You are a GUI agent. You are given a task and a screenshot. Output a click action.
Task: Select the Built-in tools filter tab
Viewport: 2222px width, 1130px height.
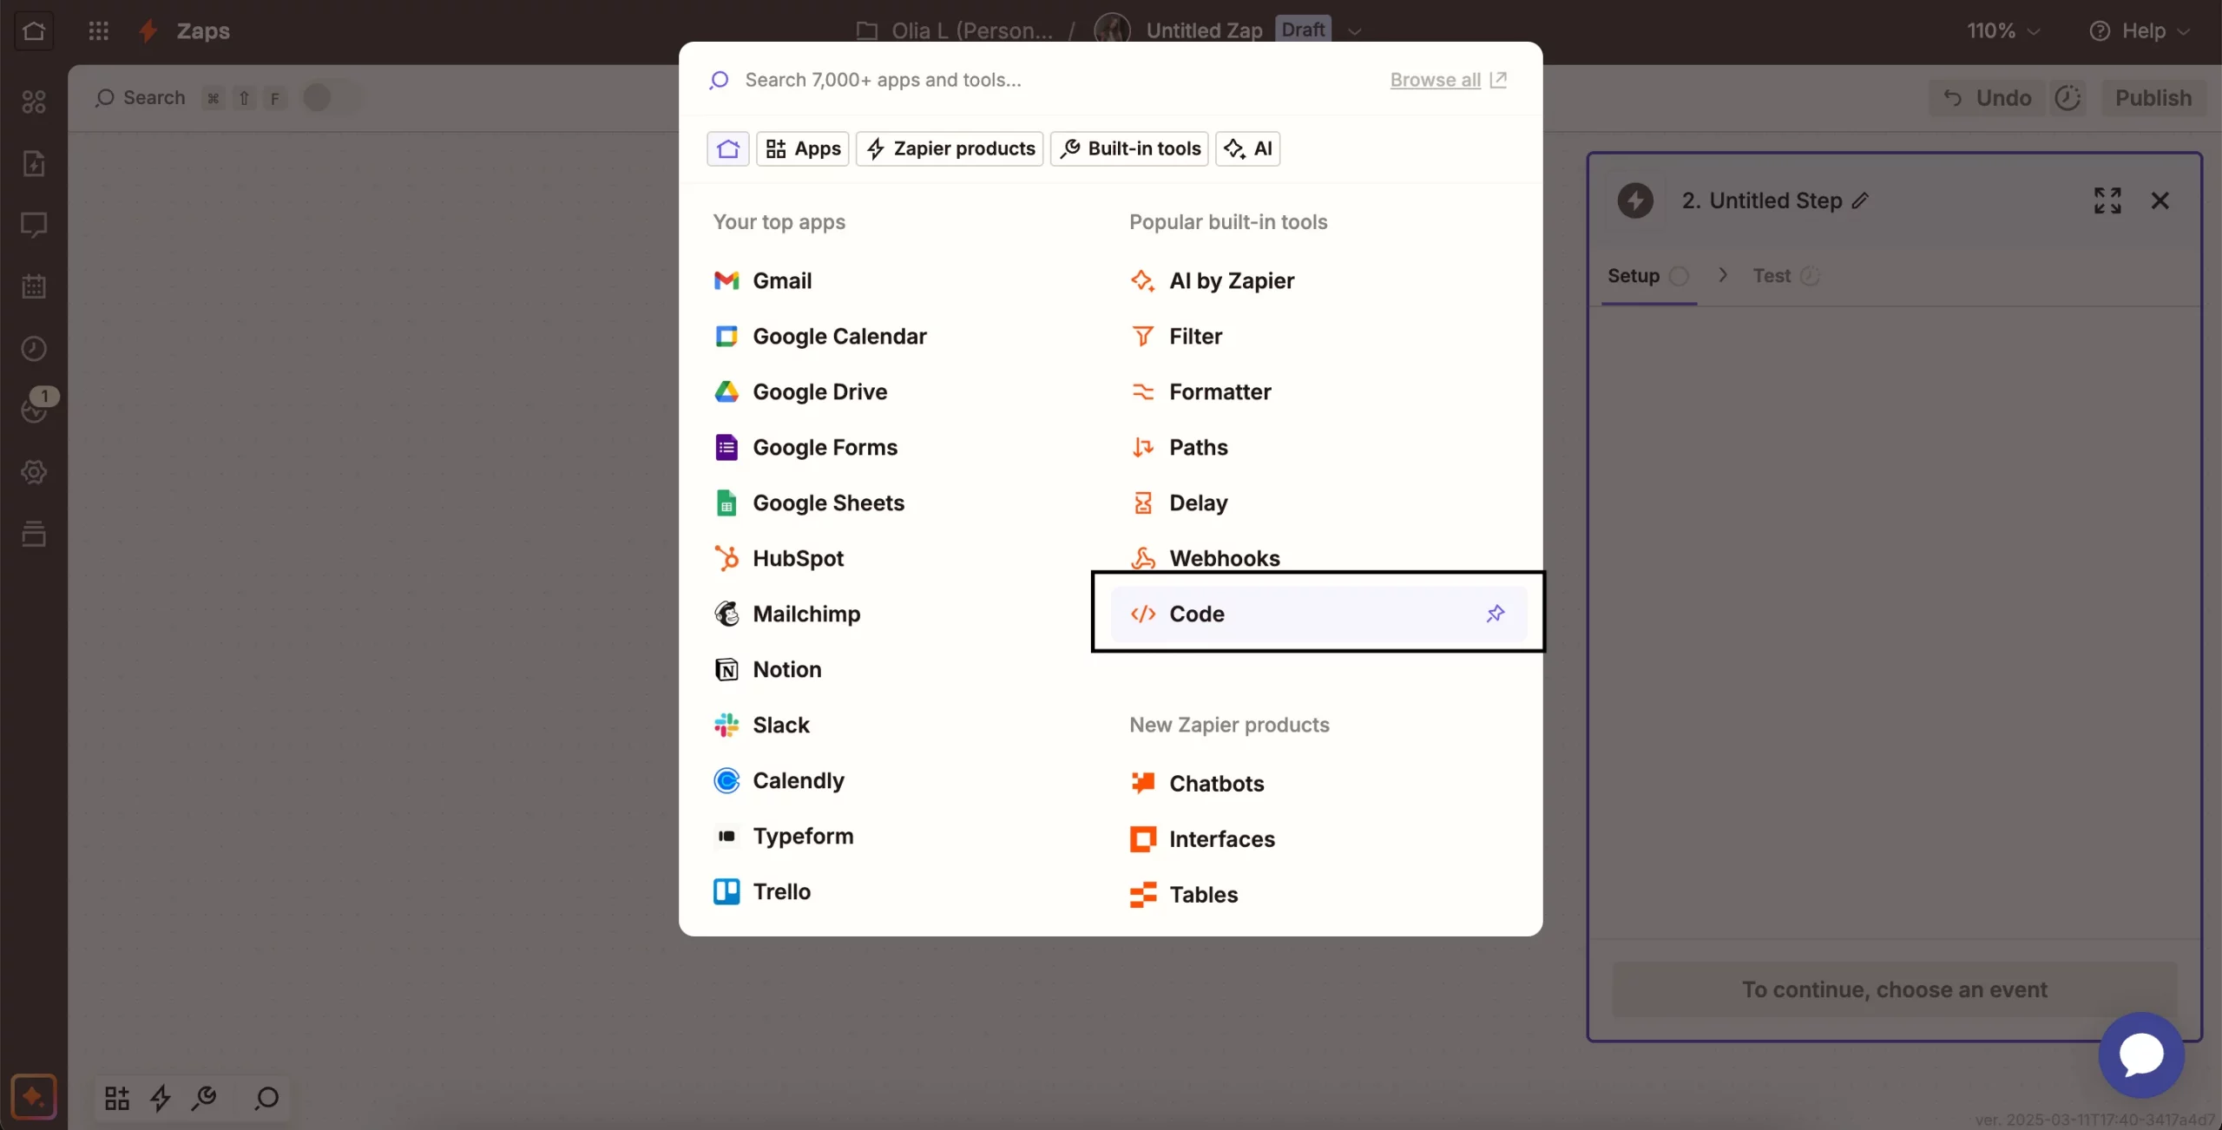click(1129, 148)
